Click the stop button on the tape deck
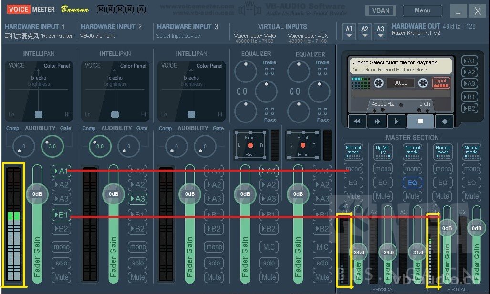 click(x=420, y=121)
